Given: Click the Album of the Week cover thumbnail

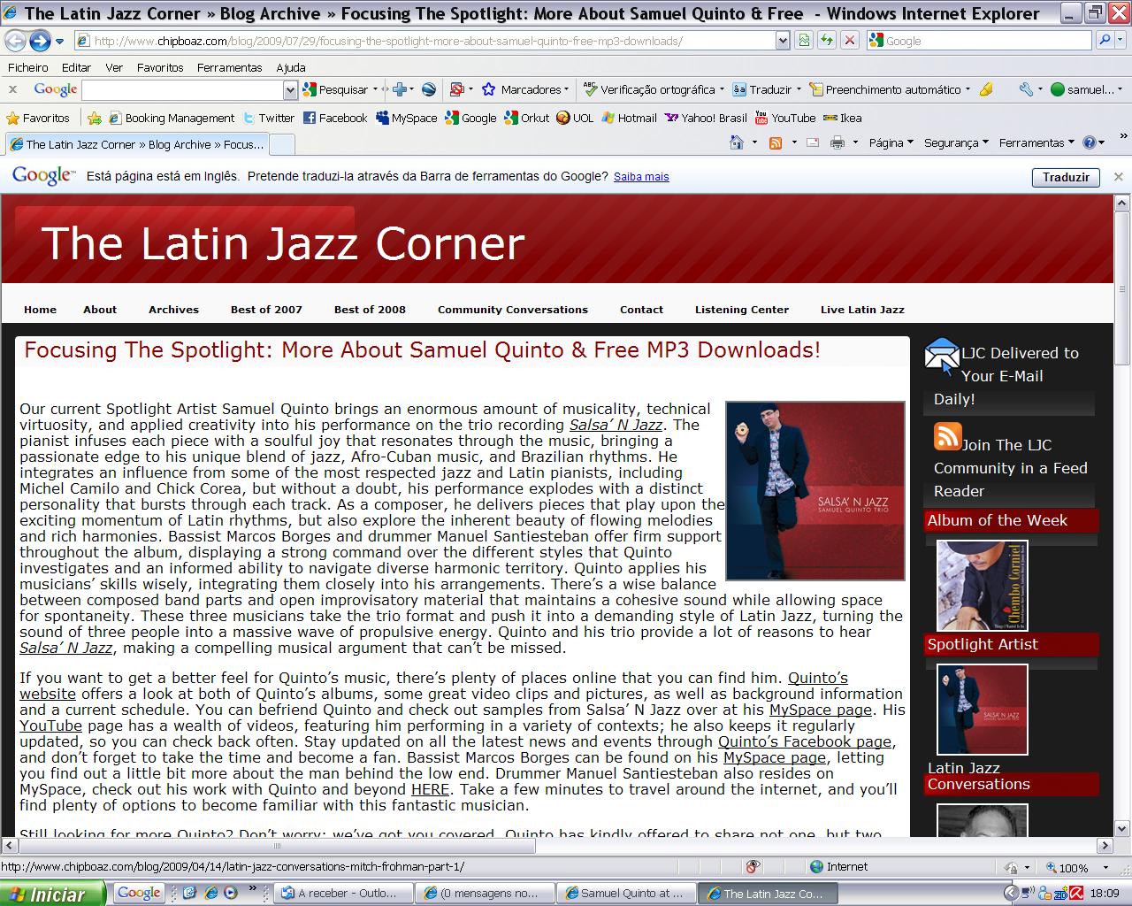Looking at the screenshot, I should coord(983,585).
